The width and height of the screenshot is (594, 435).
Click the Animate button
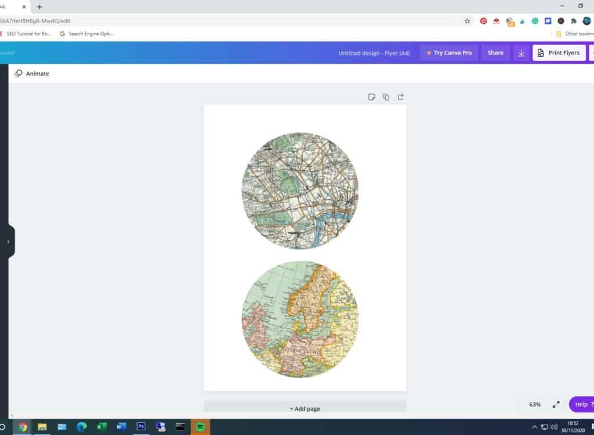[32, 74]
